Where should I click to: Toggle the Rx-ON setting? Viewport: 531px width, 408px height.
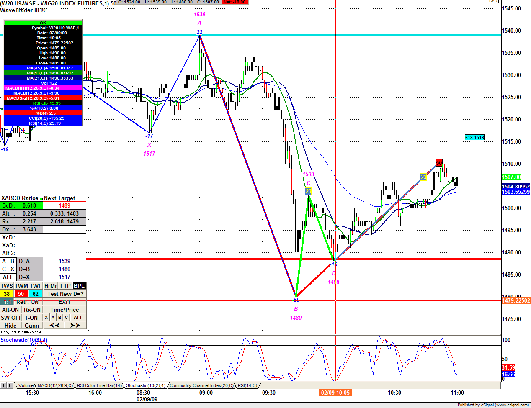[x=32, y=310]
